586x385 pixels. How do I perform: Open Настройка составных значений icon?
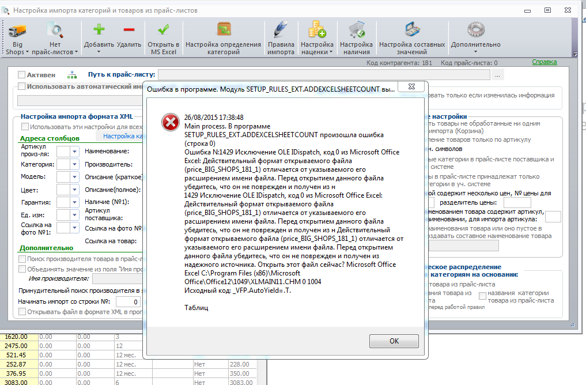click(412, 29)
